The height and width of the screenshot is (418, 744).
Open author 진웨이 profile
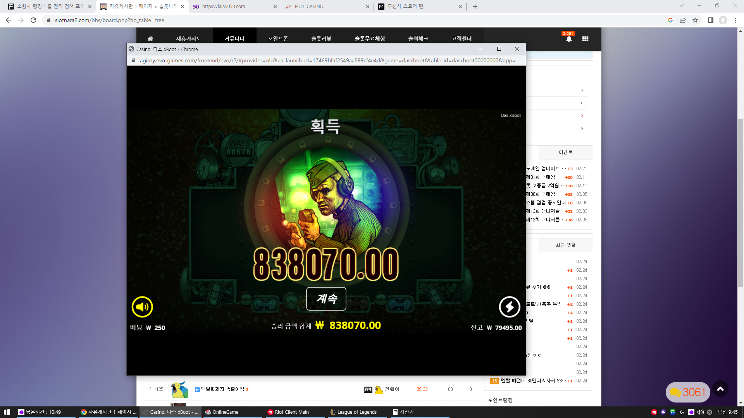point(392,389)
